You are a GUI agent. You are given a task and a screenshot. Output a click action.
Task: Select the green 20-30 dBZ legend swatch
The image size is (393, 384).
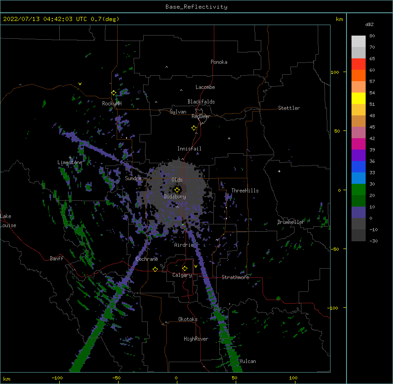pyautogui.click(x=358, y=190)
